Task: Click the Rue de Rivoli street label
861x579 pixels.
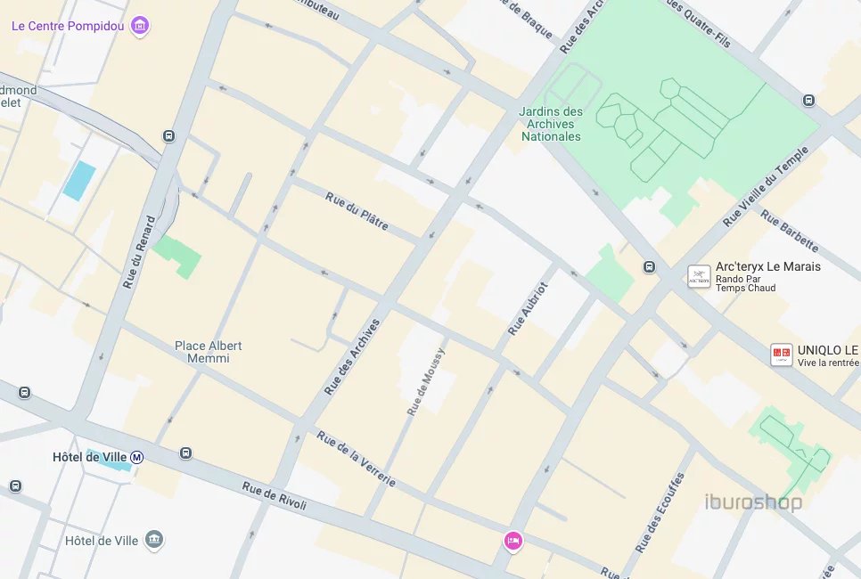Action: point(274,495)
